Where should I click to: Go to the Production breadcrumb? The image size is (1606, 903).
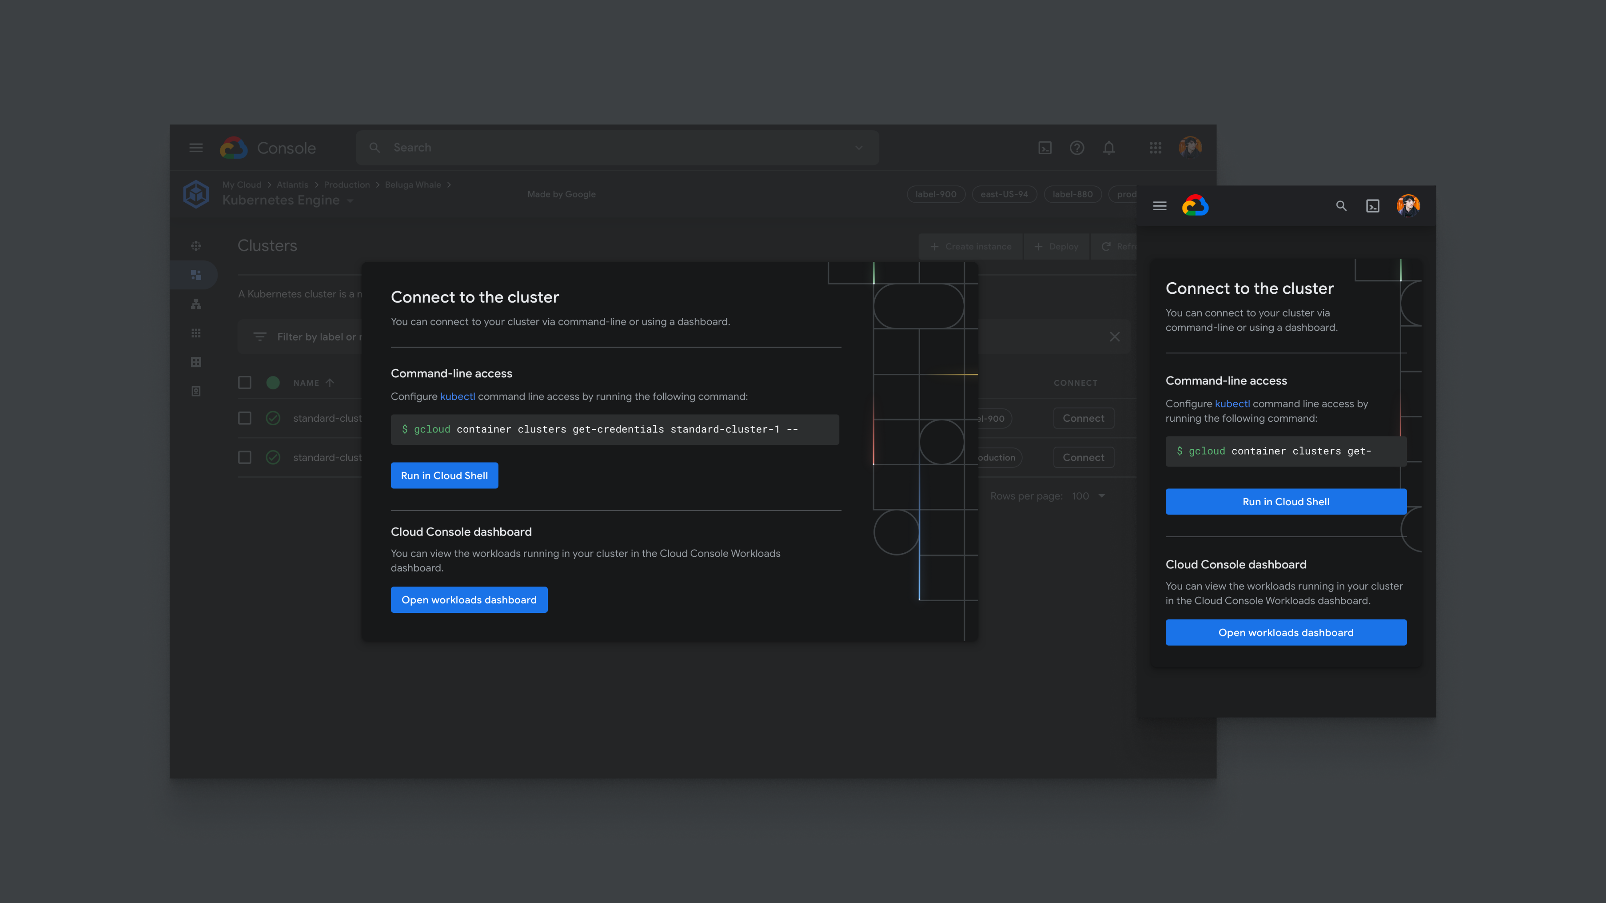347,184
